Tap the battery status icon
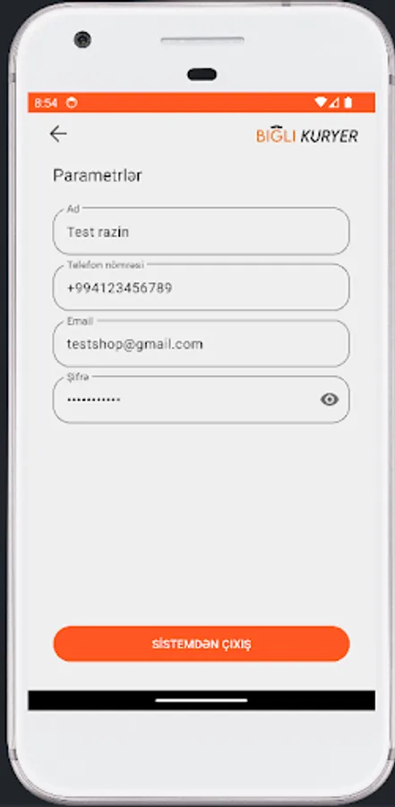This screenshot has height=807, width=395. coord(348,102)
